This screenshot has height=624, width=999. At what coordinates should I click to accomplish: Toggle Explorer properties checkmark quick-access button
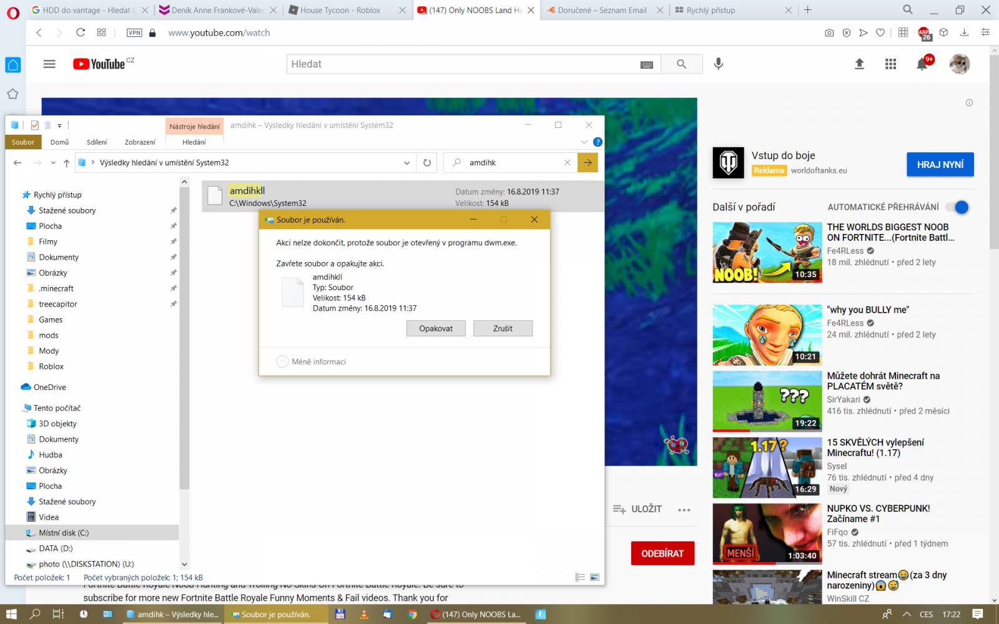coord(34,125)
